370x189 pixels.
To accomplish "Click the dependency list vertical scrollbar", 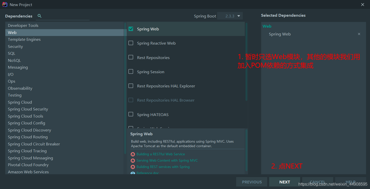I will pos(246,62).
